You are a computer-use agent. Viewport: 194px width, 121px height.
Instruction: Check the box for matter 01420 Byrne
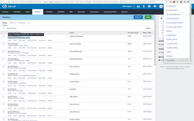click(x=3, y=74)
